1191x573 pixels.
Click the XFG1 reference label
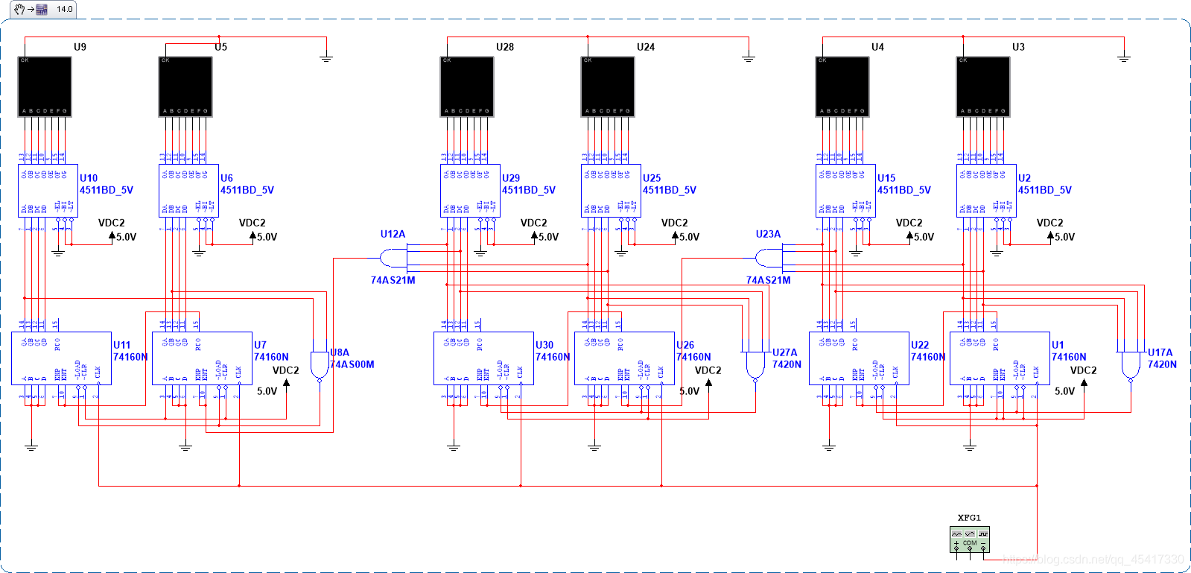click(969, 518)
